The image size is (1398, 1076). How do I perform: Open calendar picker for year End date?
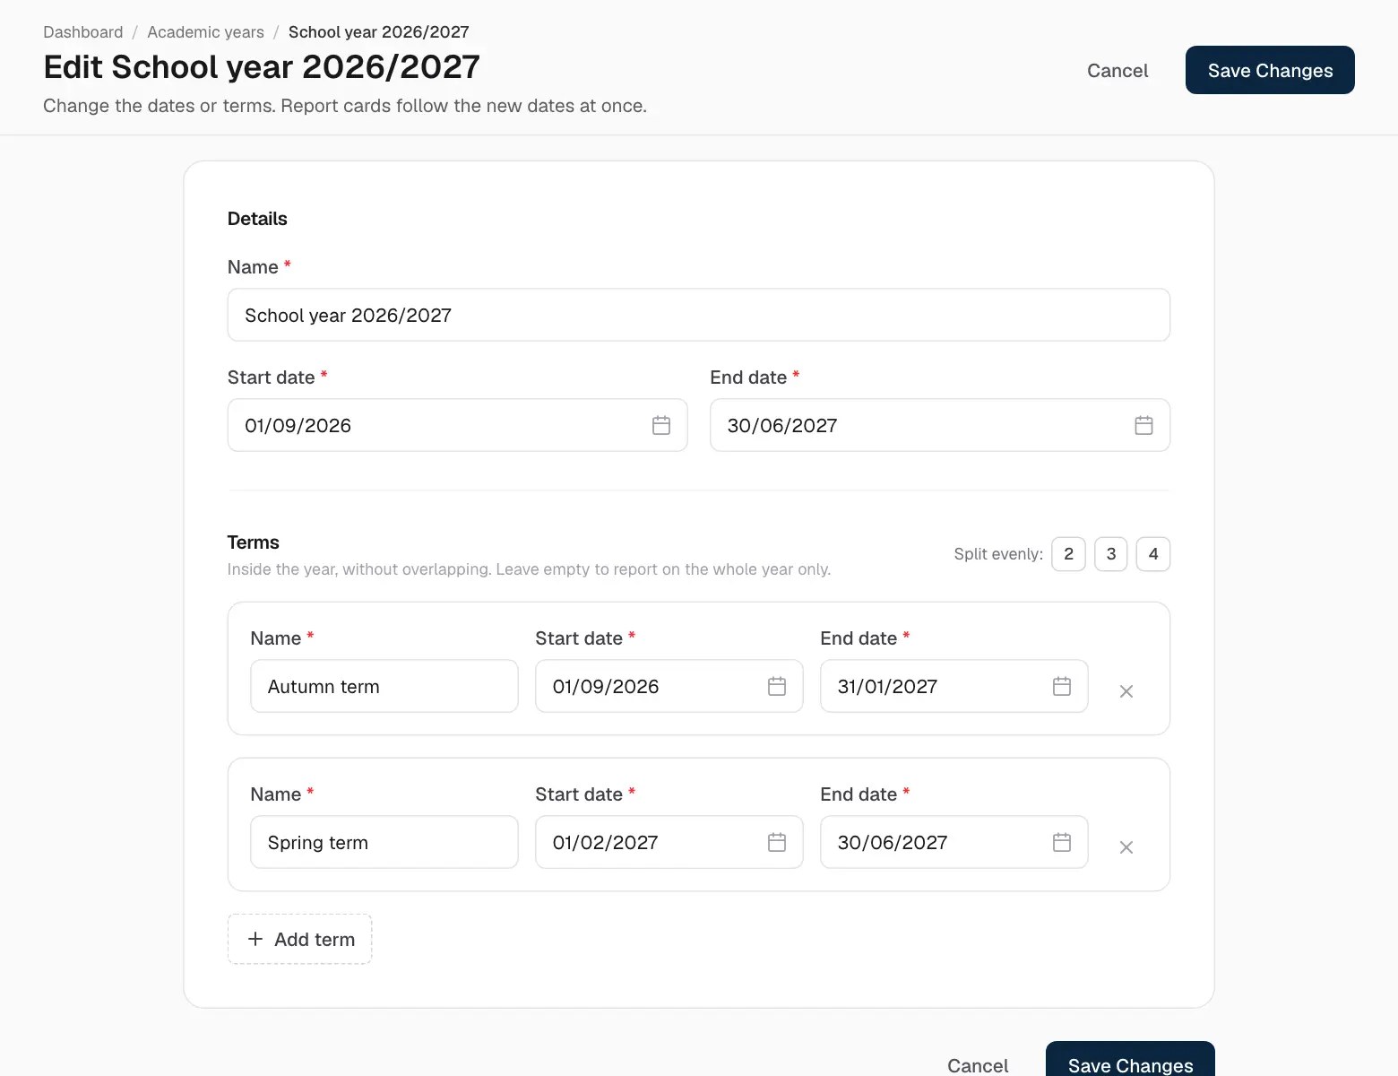point(1143,425)
